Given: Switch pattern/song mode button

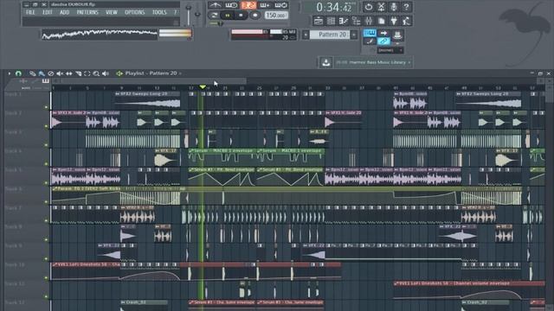Looking at the screenshot, I should tap(214, 16).
